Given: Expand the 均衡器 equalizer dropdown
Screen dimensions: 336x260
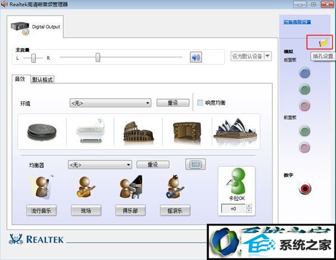Looking at the screenshot, I should [100, 165].
